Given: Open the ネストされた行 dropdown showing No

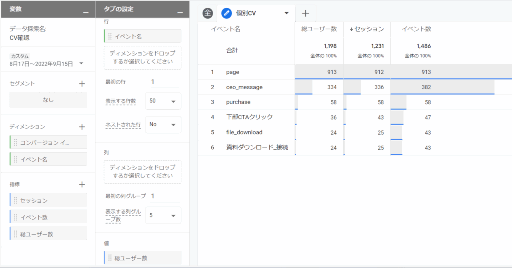Looking at the screenshot, I should 163,124.
